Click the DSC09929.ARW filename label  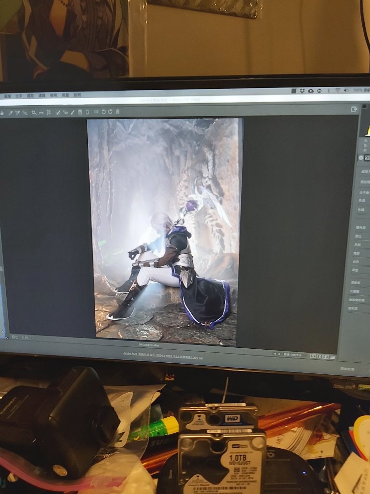coord(149,345)
